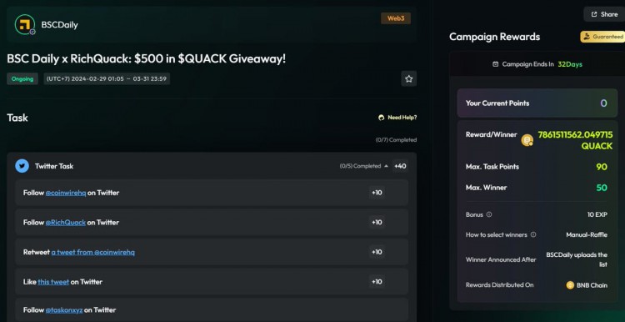Viewport: 625px width, 322px height.
Task: Open the @RichQuack Twitter link
Action: pos(65,222)
